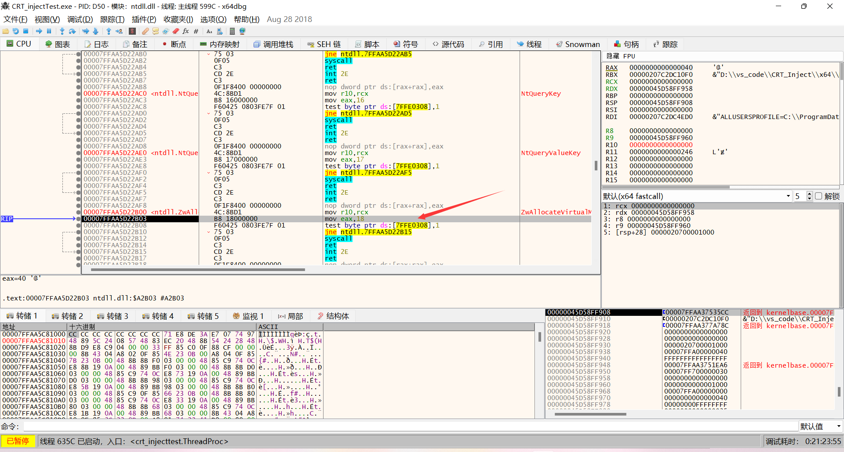Click the 已暂停 status label
The height and width of the screenshot is (452, 844).
click(18, 441)
